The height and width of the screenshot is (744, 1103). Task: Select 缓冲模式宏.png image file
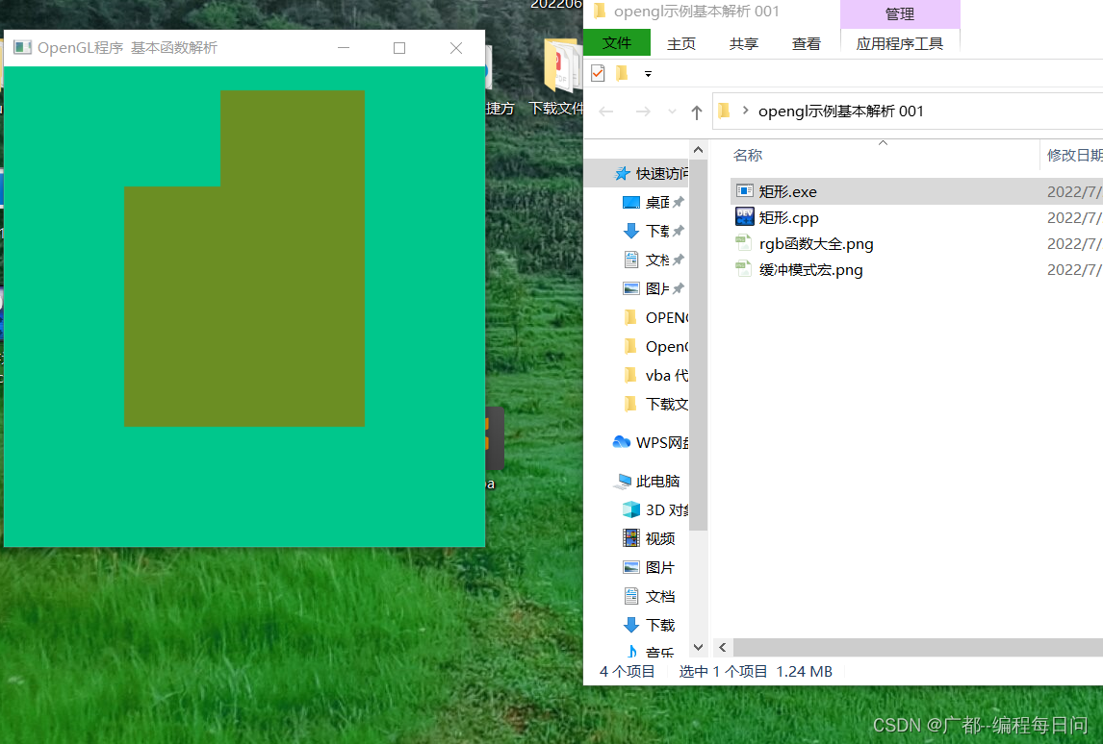[808, 269]
